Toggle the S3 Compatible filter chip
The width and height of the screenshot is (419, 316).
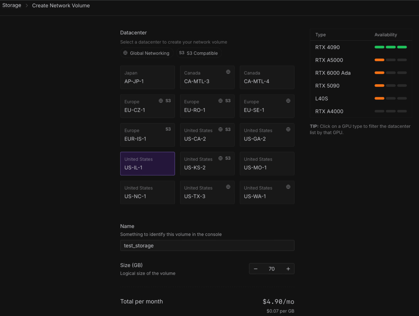[199, 53]
